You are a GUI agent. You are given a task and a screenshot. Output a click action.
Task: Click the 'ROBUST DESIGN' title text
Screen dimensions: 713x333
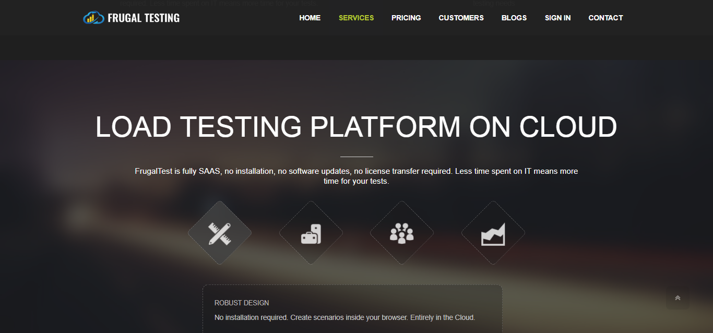pyautogui.click(x=242, y=303)
